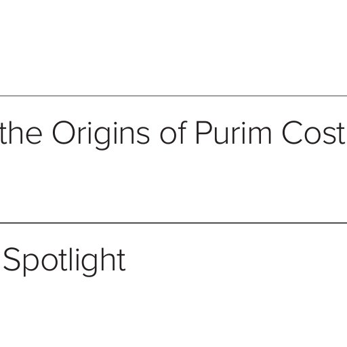Screen dimensions: 347x347
Task: Click the blank area above the top divider
Action: tap(173, 47)
